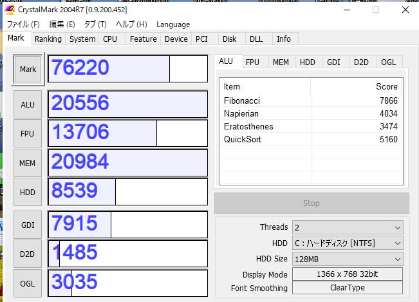Click the HDD score bar 8539
419x302 pixels.
[x=127, y=192]
